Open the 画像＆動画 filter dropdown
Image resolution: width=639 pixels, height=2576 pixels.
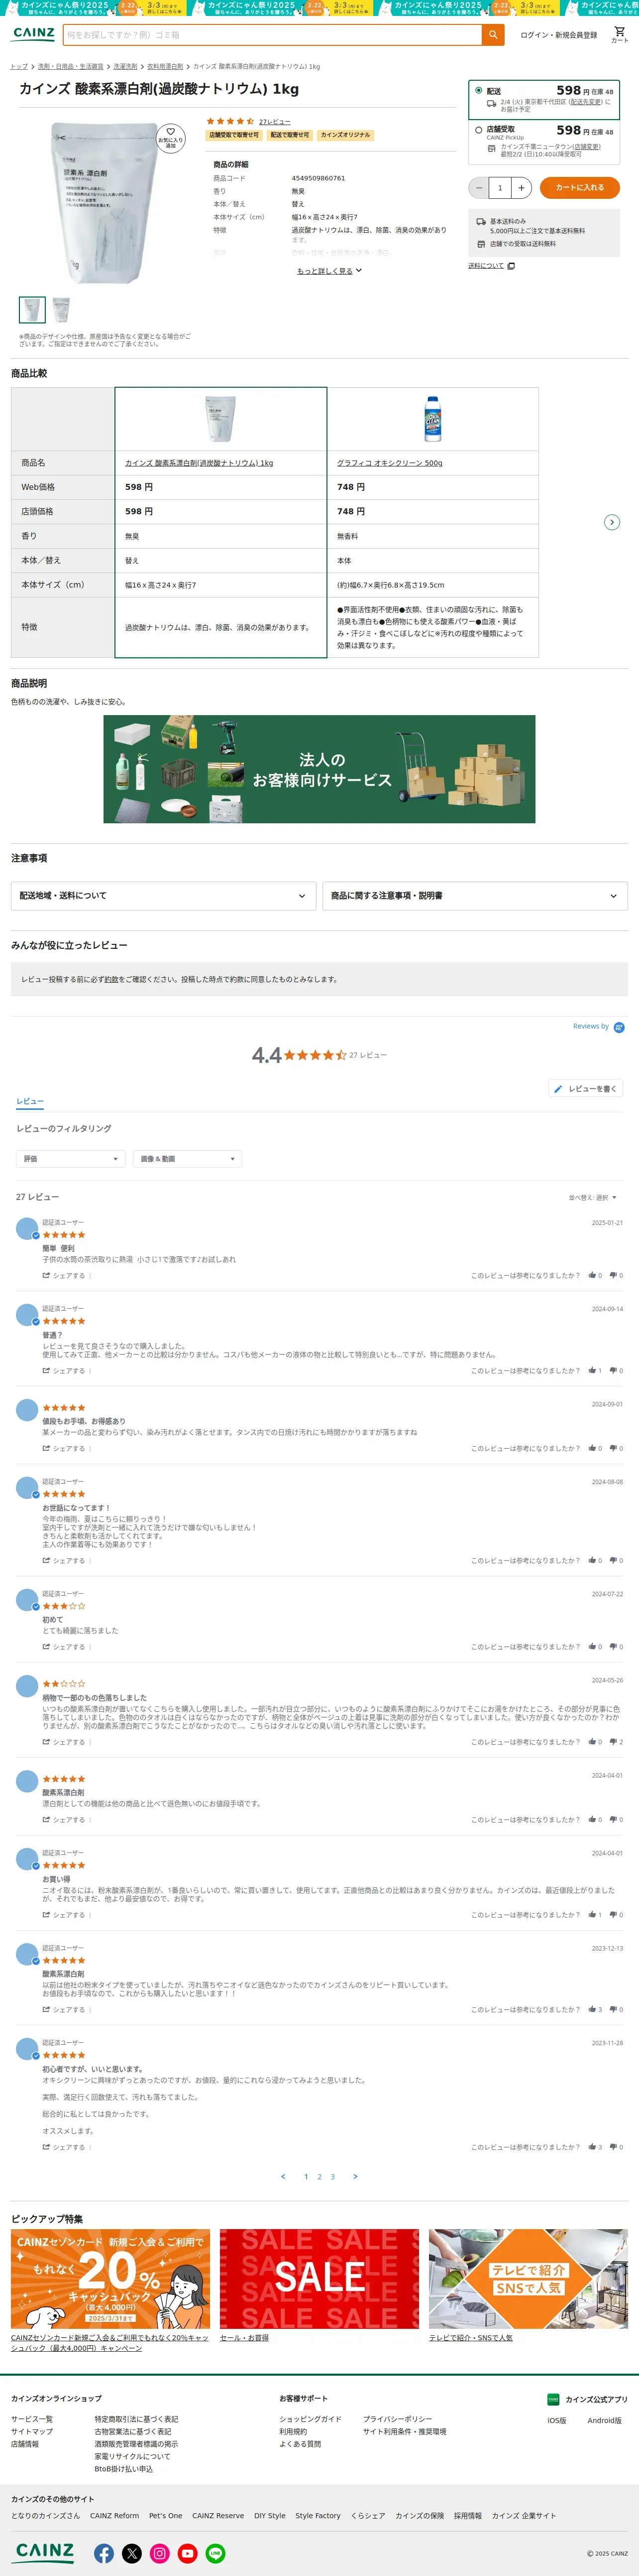tap(188, 1159)
